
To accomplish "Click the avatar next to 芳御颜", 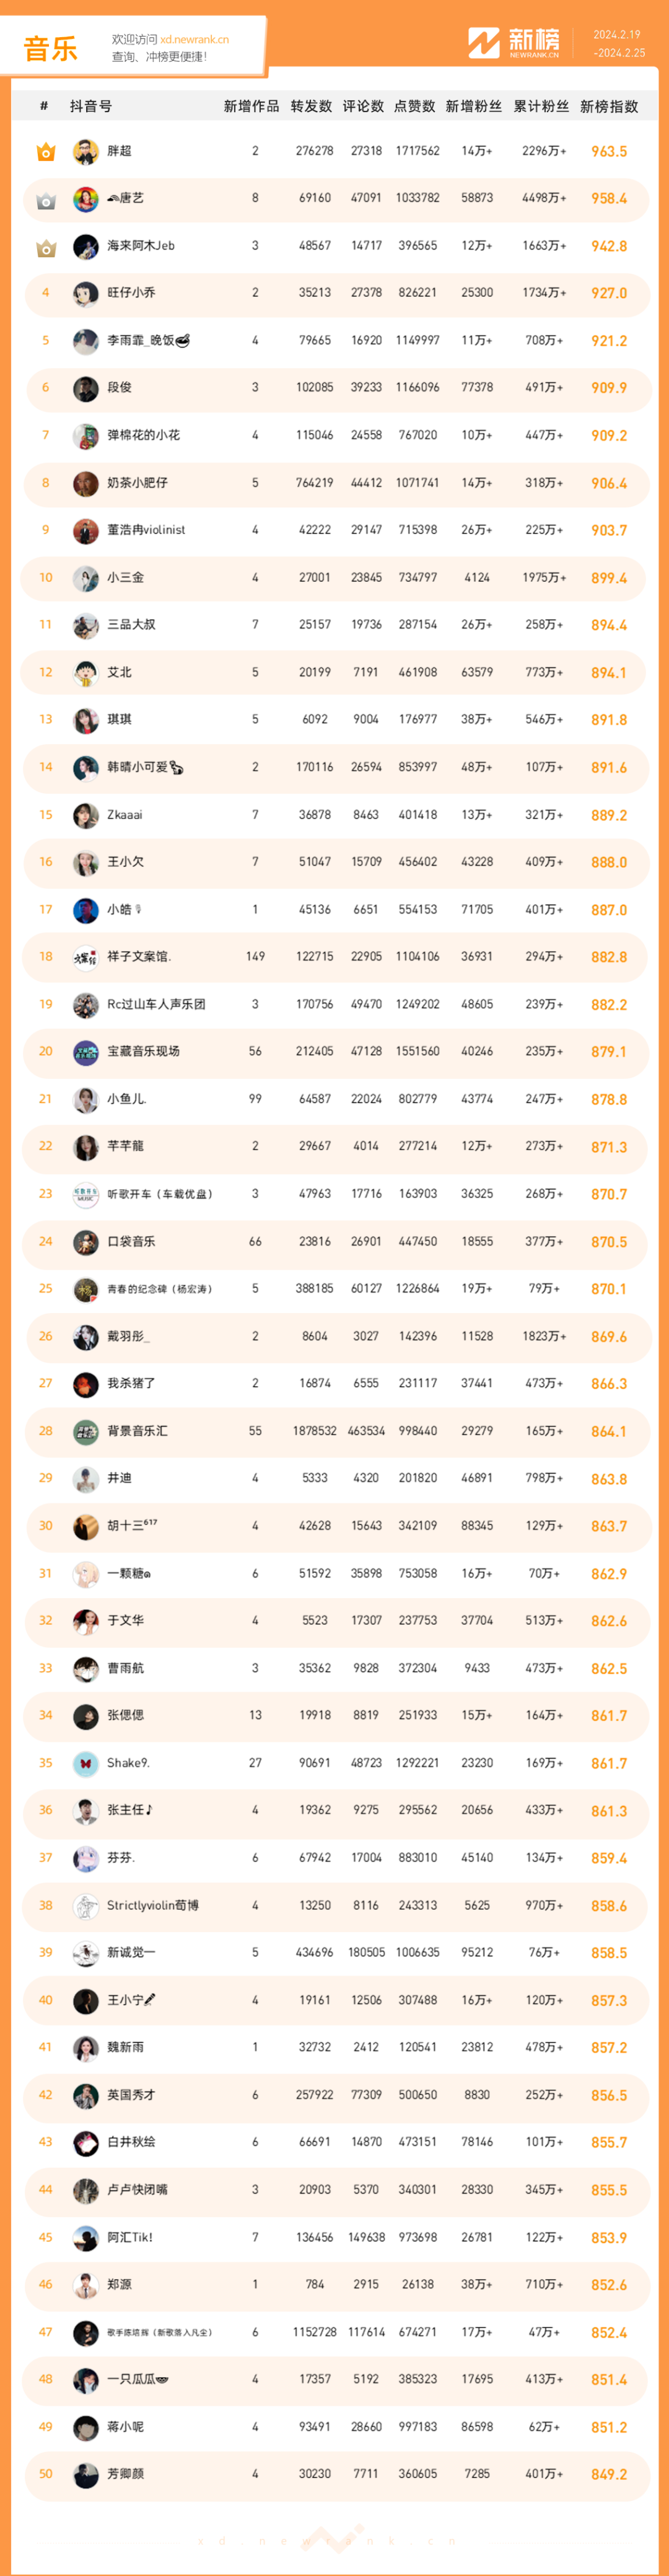I will pyautogui.click(x=86, y=2474).
